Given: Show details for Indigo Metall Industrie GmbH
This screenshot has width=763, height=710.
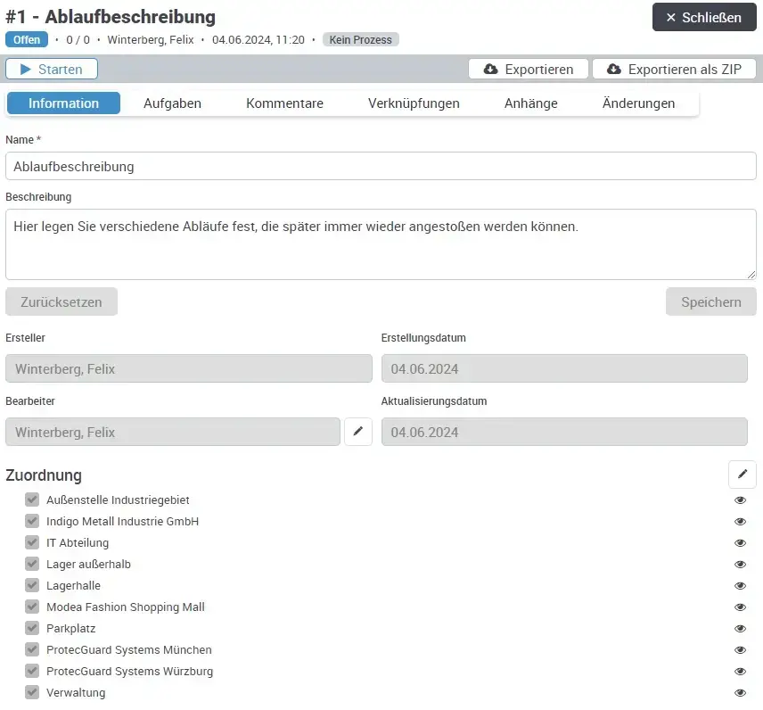Looking at the screenshot, I should (x=740, y=522).
